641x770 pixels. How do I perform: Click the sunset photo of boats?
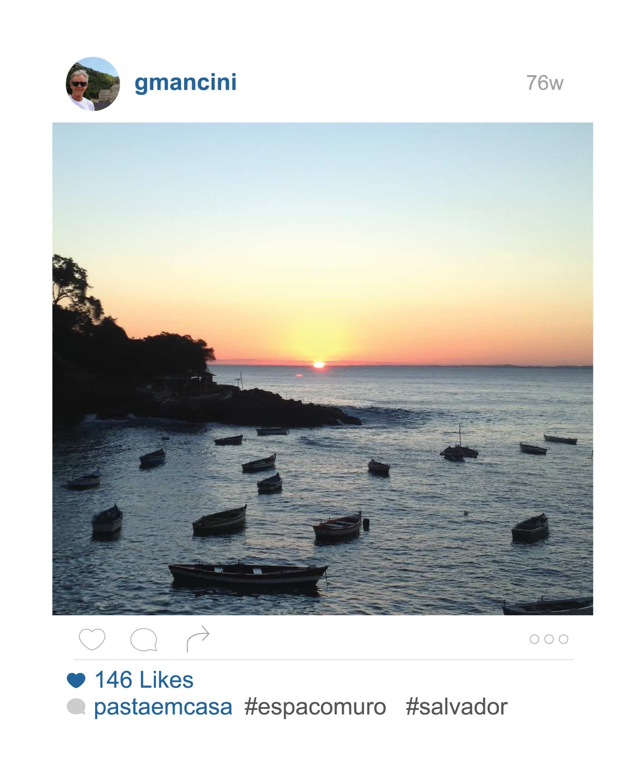pyautogui.click(x=323, y=368)
